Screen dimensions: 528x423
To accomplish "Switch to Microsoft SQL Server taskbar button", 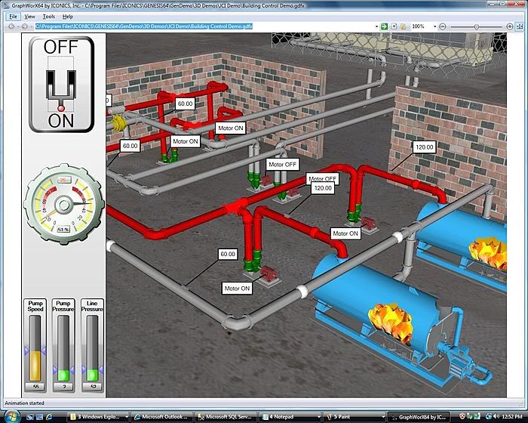I will pyautogui.click(x=226, y=417).
